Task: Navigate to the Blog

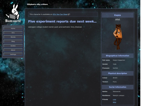Action: 13,41
